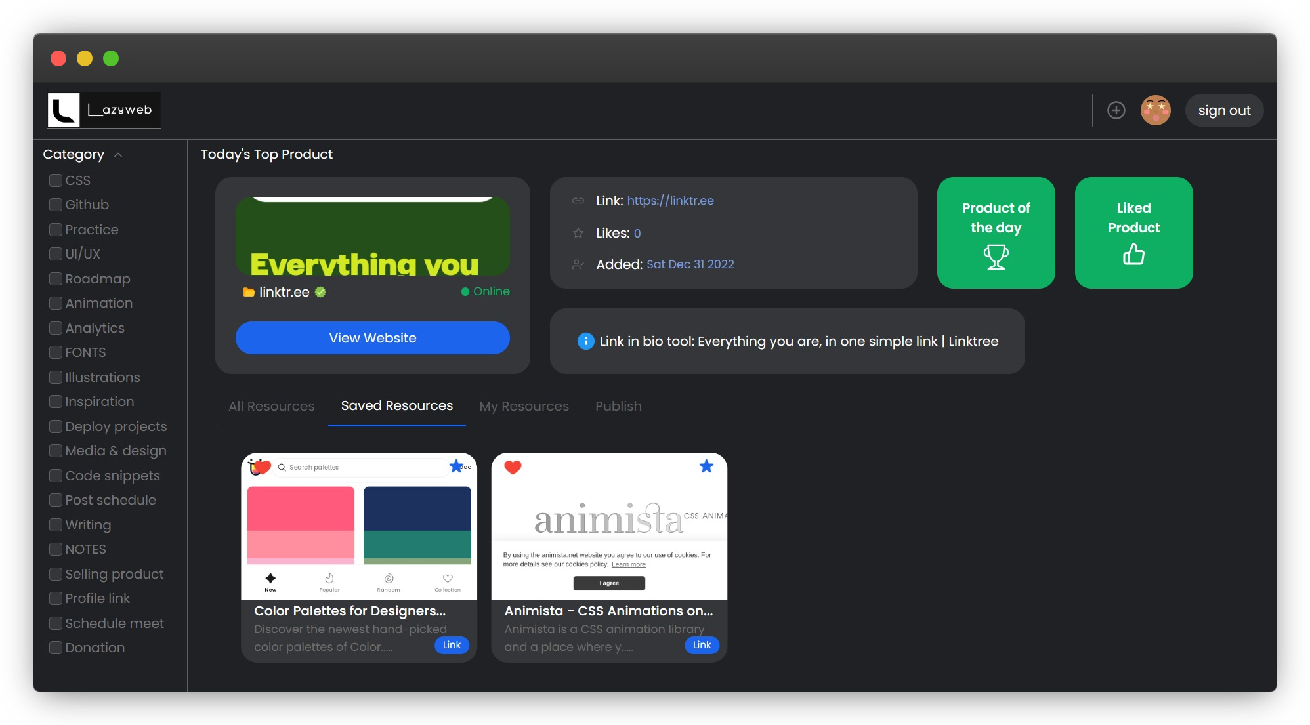Select the Roadmap checkbox
1310x725 pixels.
pyautogui.click(x=56, y=279)
